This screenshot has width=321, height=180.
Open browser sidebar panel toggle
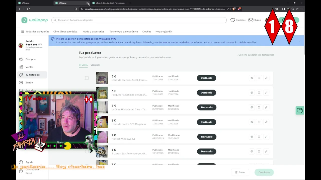(283, 9)
